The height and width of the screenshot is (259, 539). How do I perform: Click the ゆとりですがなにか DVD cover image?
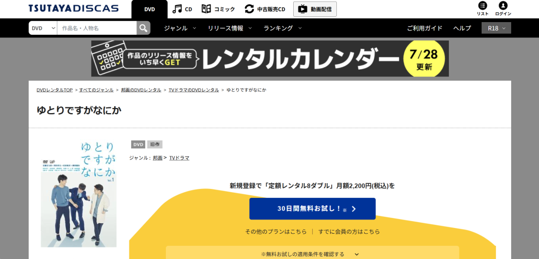pos(79,194)
